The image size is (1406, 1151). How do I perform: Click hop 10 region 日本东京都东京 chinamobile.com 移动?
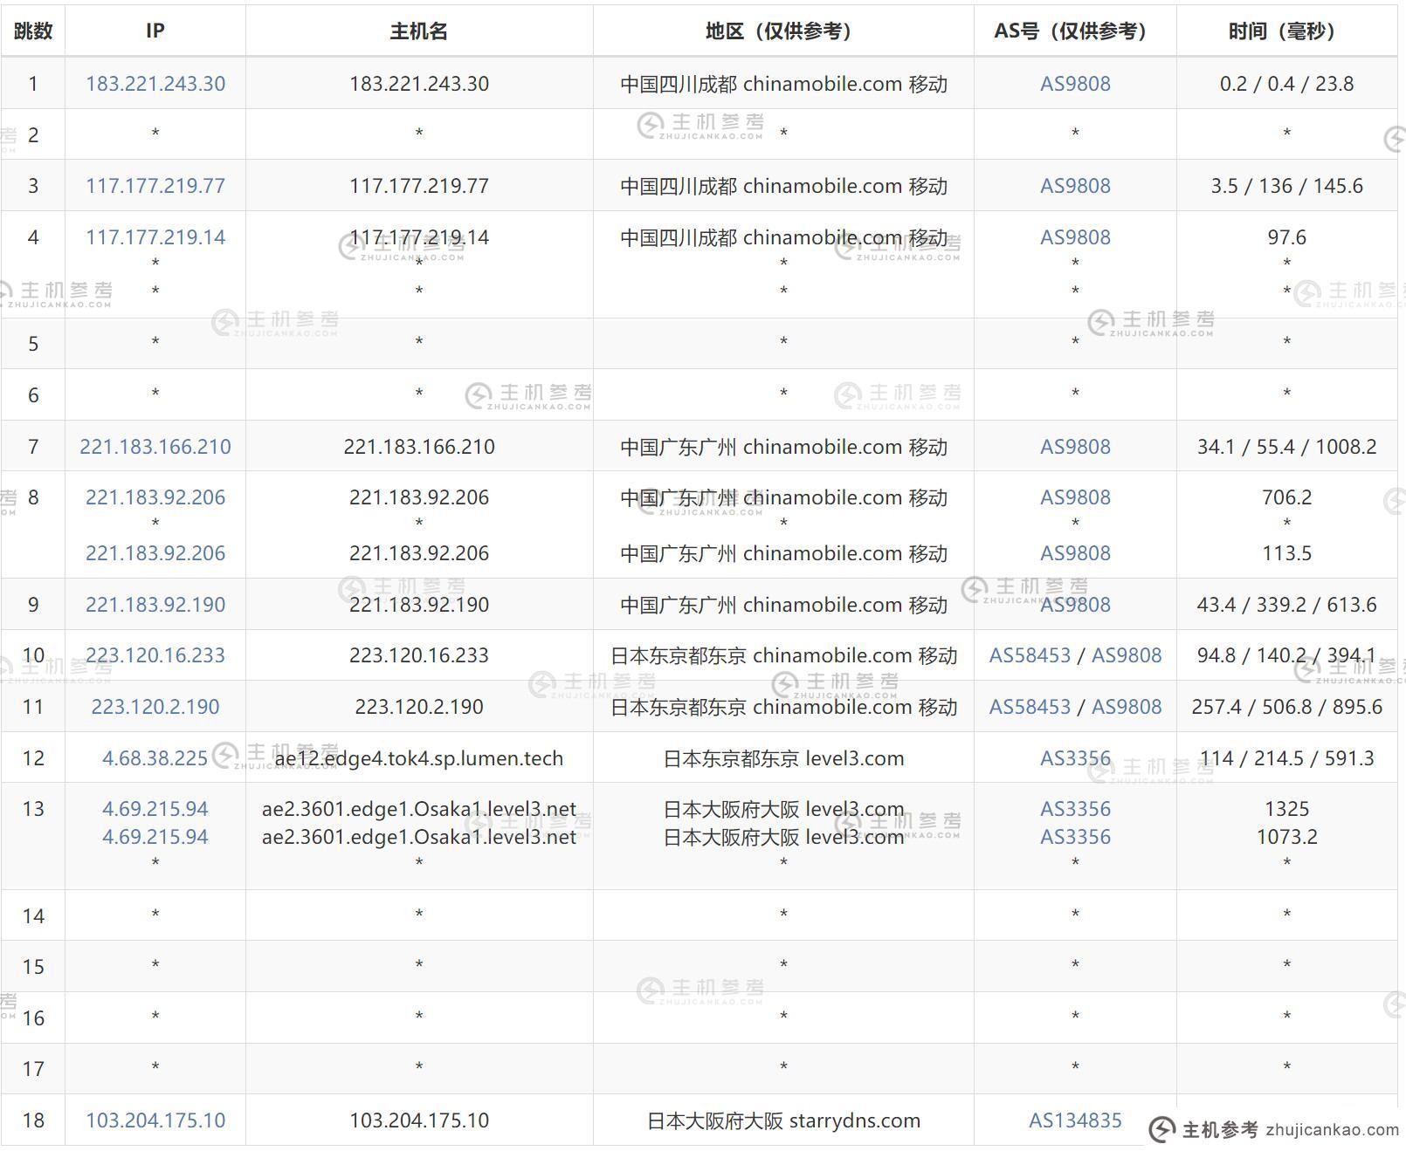783,655
